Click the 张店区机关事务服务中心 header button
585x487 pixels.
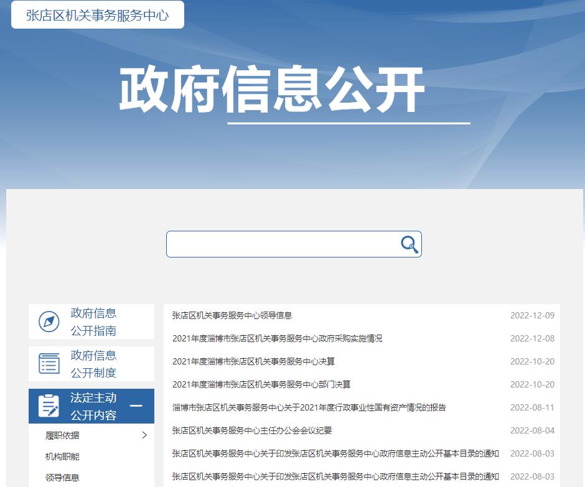point(98,15)
